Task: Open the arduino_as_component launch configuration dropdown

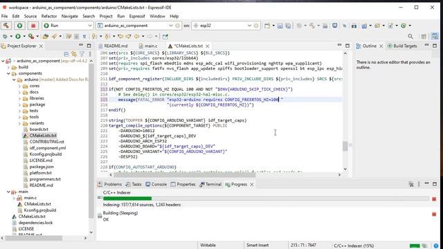Action: coord(171,26)
